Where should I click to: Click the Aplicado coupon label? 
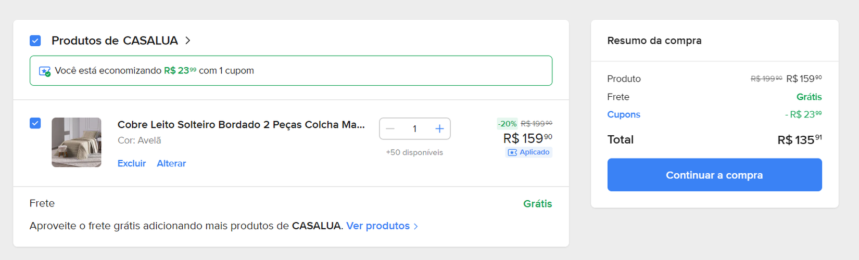coord(534,152)
